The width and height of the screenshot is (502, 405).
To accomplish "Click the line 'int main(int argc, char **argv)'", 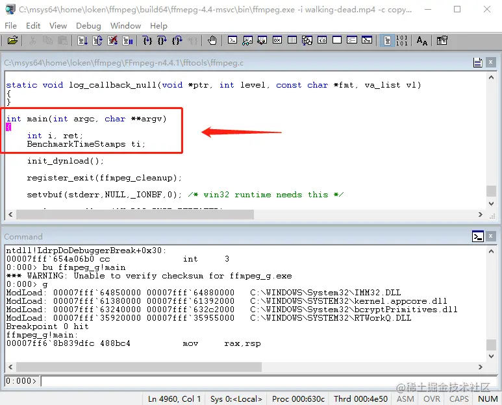I will 86,119.
